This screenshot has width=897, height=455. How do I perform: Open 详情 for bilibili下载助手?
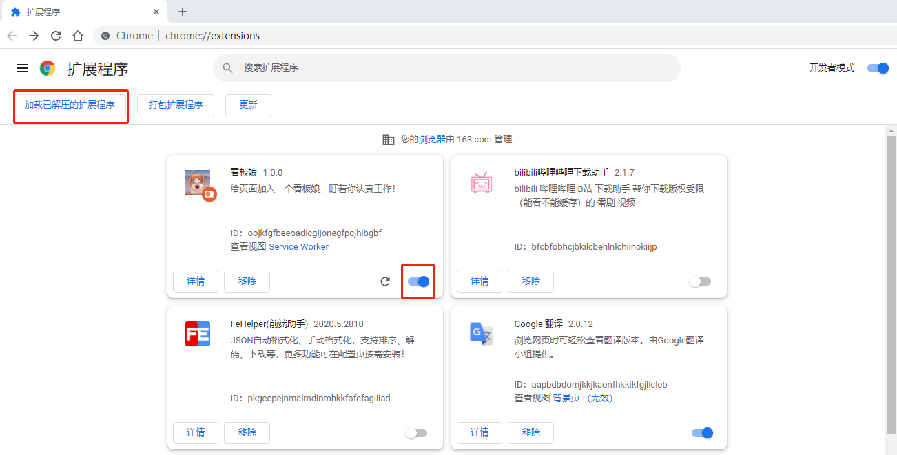click(x=480, y=282)
